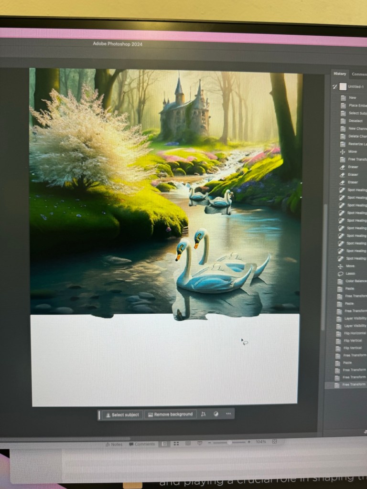Click the transform image icon in contextual bar
367x489 pixels.
click(x=203, y=414)
